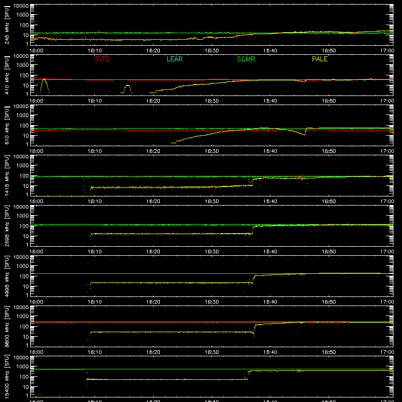Select the 410 MHz [SFU] axis label
402x402 pixels.
point(7,75)
